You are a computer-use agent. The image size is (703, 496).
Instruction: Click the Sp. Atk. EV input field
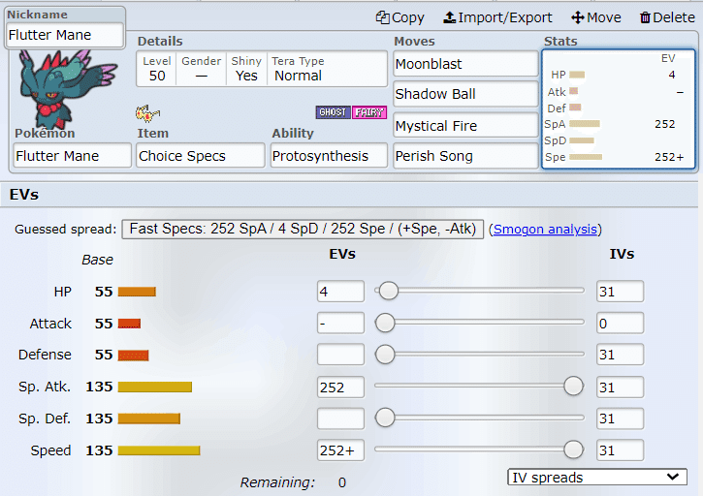(x=340, y=387)
